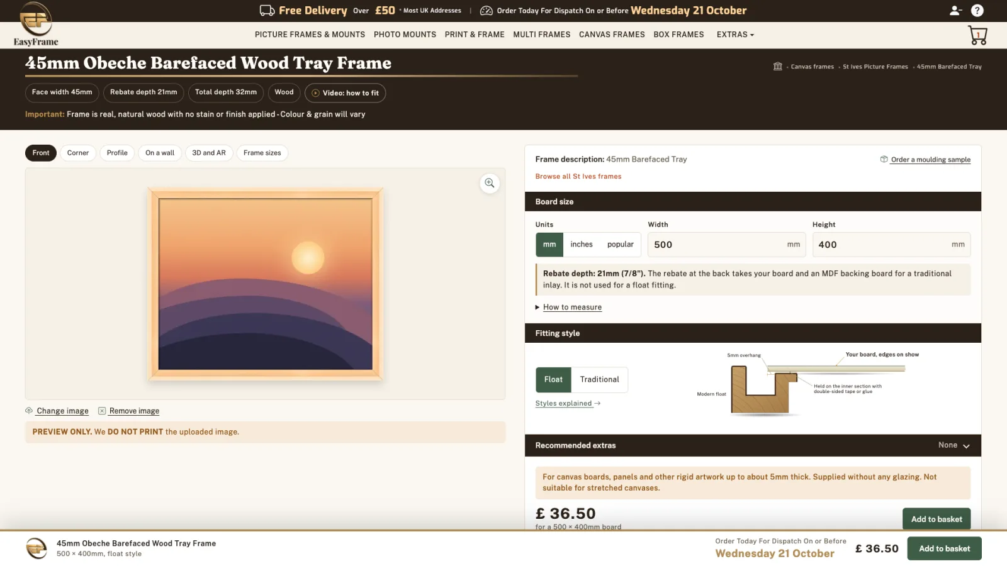The height and width of the screenshot is (566, 1007).
Task: Follow Browse all St Ives frames link
Action: 578,177
